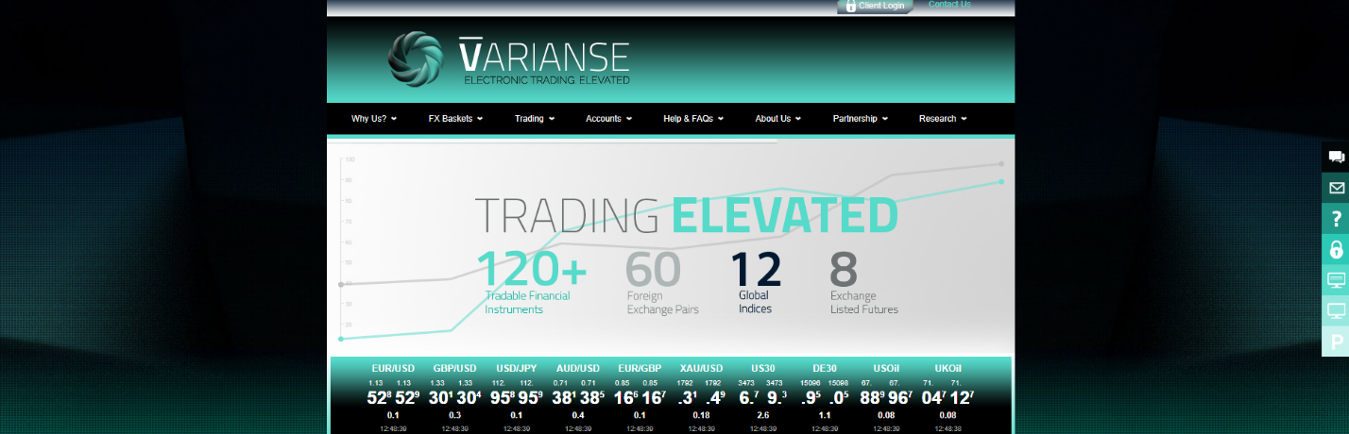Select the UKOil quote label

click(948, 369)
